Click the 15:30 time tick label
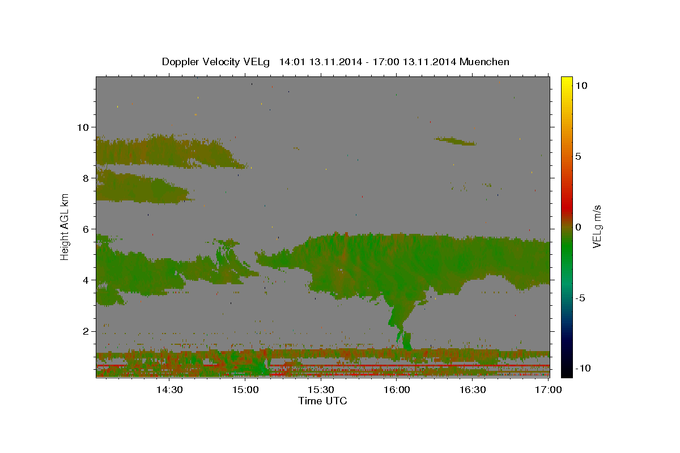The width and height of the screenshot is (680, 453). pos(321,390)
